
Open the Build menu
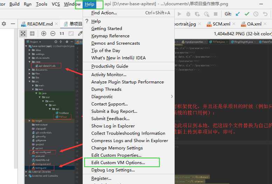pyautogui.click(x=14, y=4)
